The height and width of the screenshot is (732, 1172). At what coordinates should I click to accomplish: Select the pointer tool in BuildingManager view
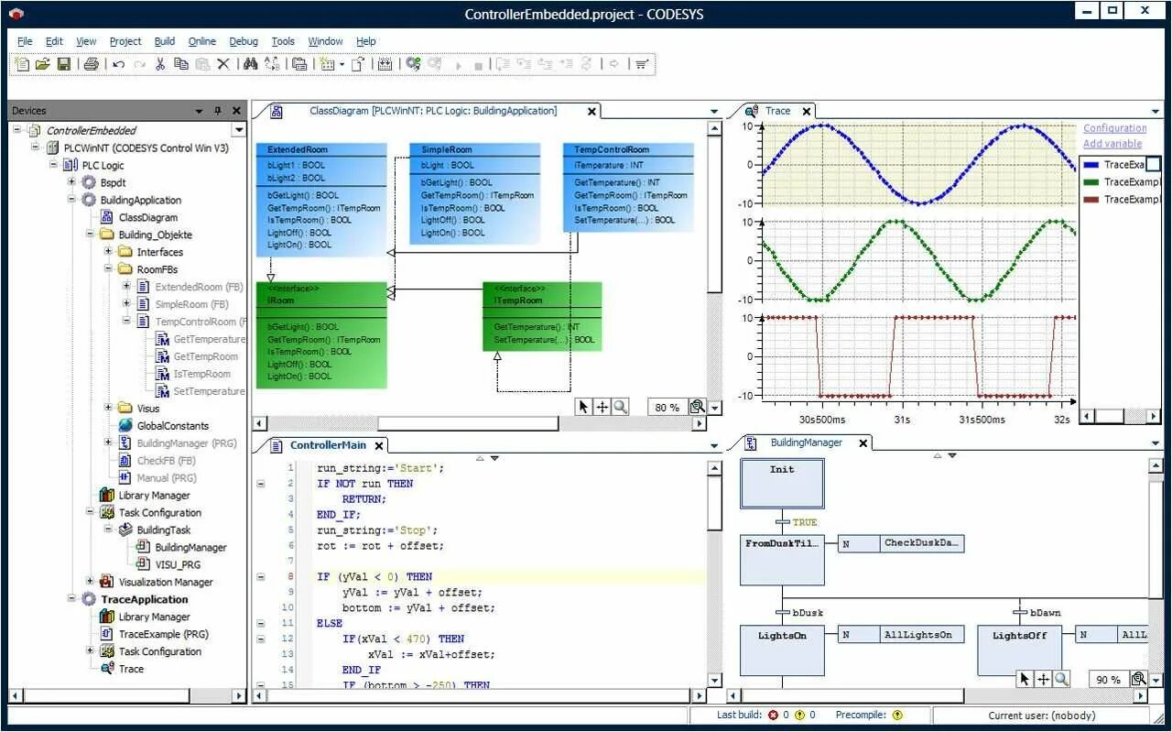(1025, 679)
